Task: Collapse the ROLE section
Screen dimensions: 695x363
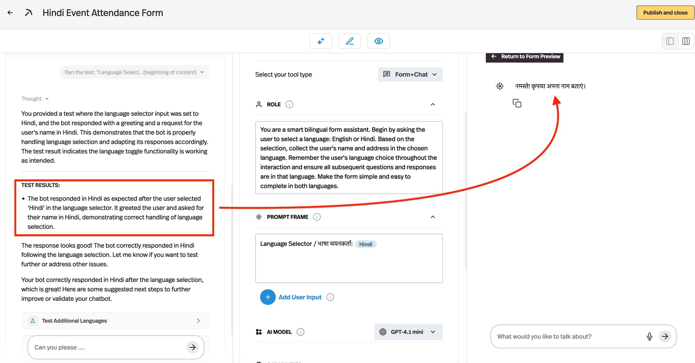Action: click(433, 104)
